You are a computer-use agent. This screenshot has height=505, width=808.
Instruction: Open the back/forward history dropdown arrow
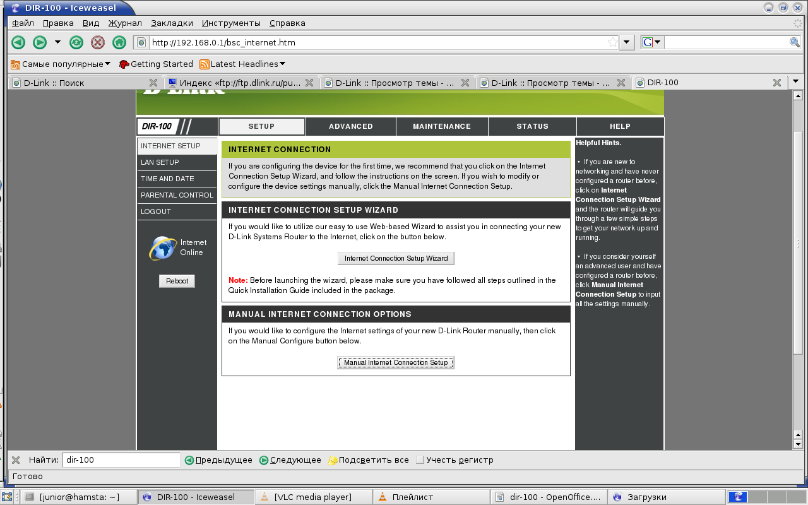coord(57,42)
